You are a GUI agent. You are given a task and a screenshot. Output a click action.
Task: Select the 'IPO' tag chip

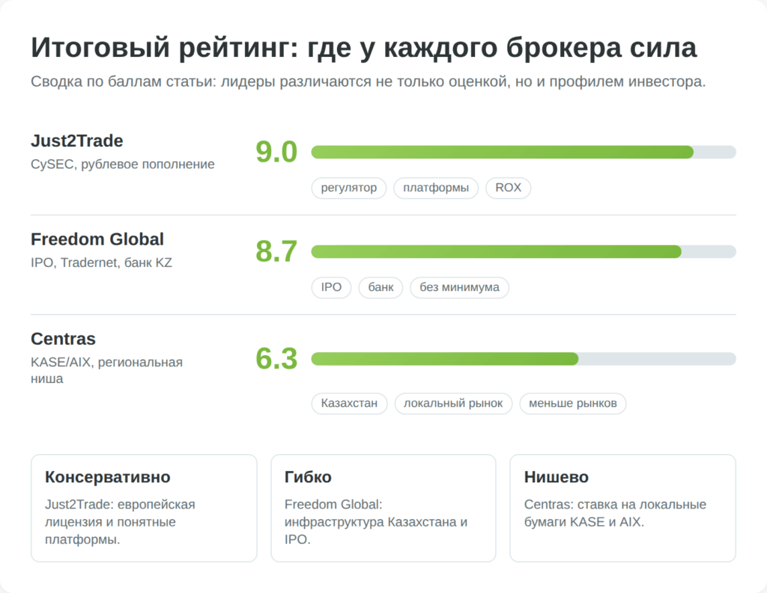click(331, 287)
